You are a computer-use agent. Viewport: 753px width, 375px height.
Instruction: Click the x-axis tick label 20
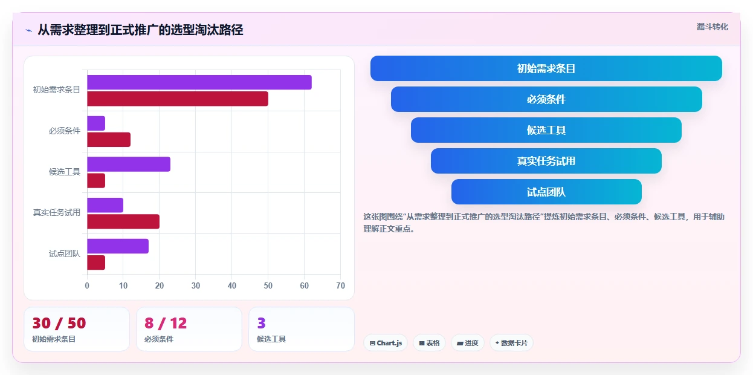[x=160, y=285]
